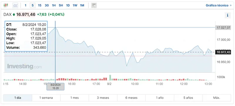The image size is (235, 106).
Task: Click the blue info icon
Action: tap(227, 15)
